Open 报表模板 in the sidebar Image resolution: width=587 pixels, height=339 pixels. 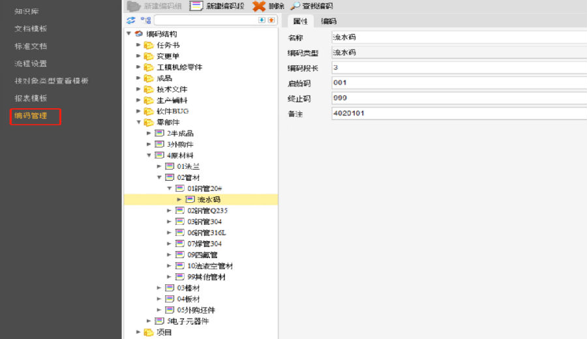pyautogui.click(x=31, y=98)
